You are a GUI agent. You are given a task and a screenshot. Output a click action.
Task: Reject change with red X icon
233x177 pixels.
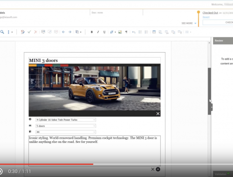pyautogui.click(x=36, y=32)
